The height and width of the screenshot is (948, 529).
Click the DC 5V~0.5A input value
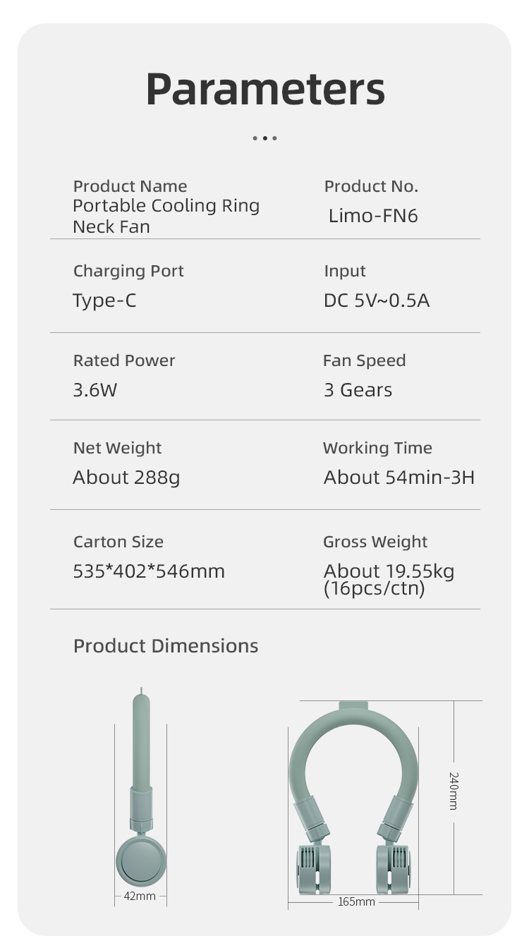pos(377,300)
